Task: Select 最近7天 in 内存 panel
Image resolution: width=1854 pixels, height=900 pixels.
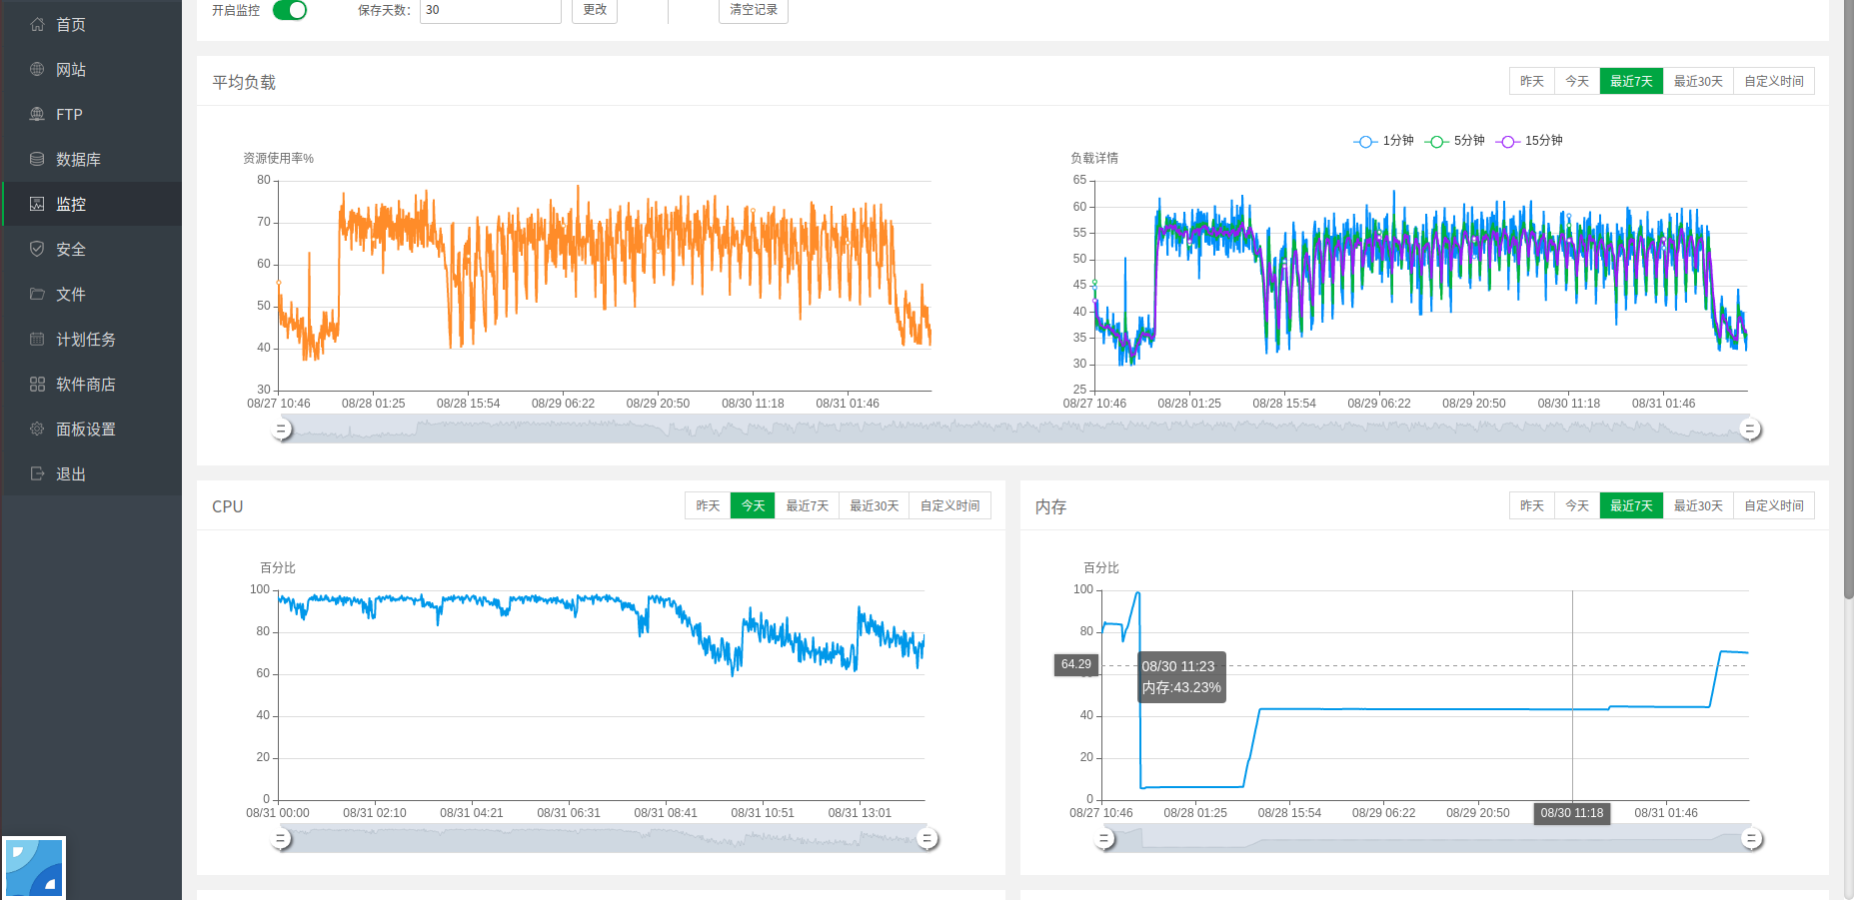Action: tap(1631, 505)
